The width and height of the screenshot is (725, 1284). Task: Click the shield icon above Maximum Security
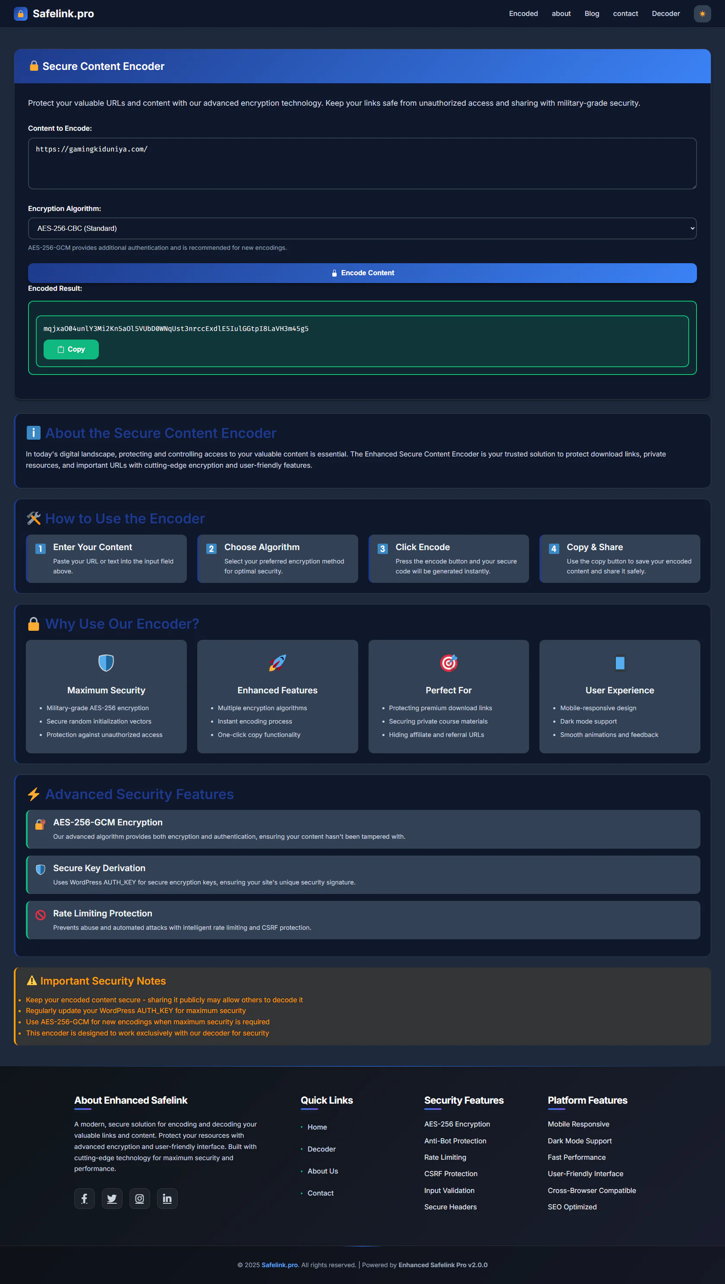[x=106, y=663]
